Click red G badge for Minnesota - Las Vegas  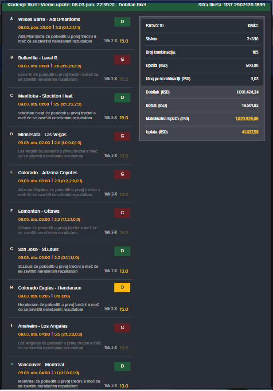coord(122,136)
